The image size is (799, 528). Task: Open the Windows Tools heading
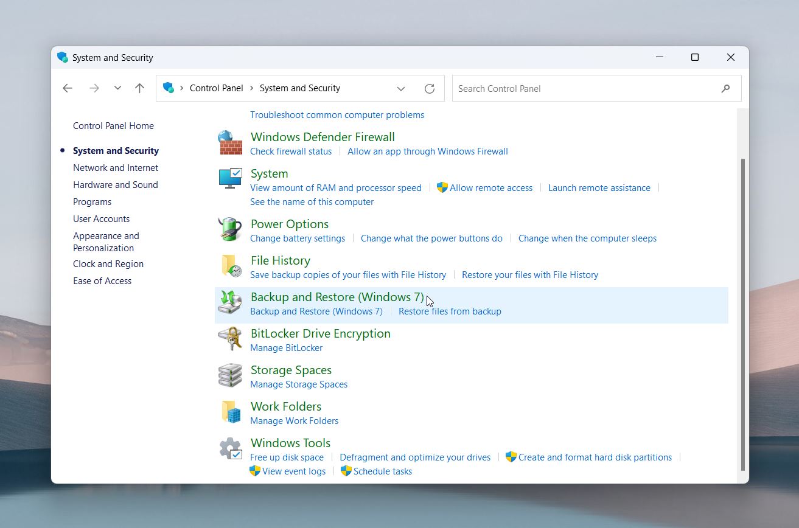coord(291,443)
